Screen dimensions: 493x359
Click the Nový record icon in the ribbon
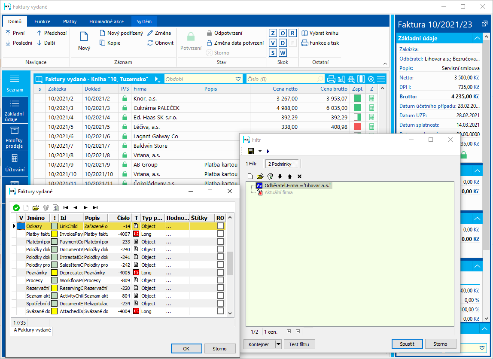click(84, 37)
